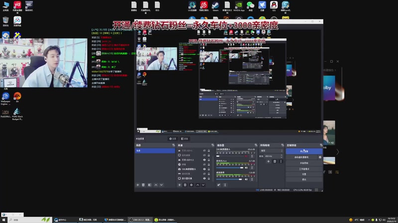
Task: Switch to OBS 29.1.3 taskbar item
Action: click(x=140, y=220)
